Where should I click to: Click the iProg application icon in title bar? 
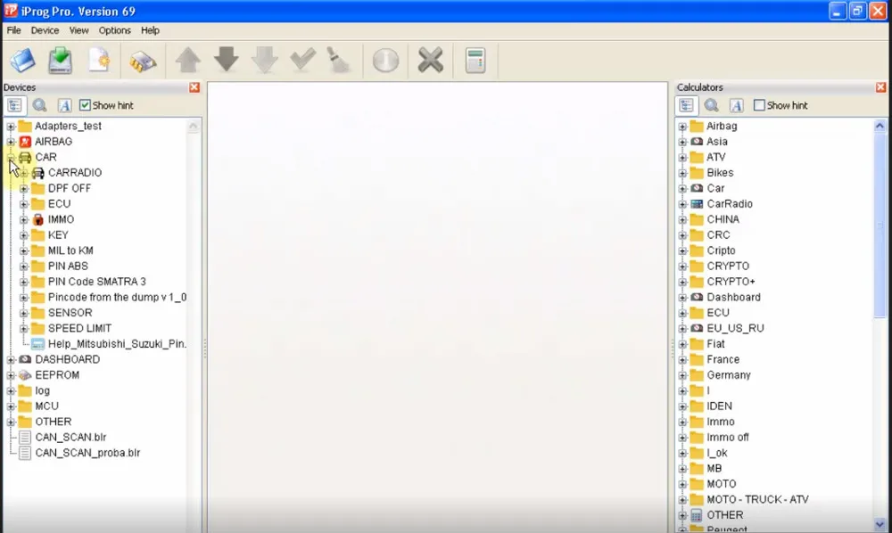[10, 11]
